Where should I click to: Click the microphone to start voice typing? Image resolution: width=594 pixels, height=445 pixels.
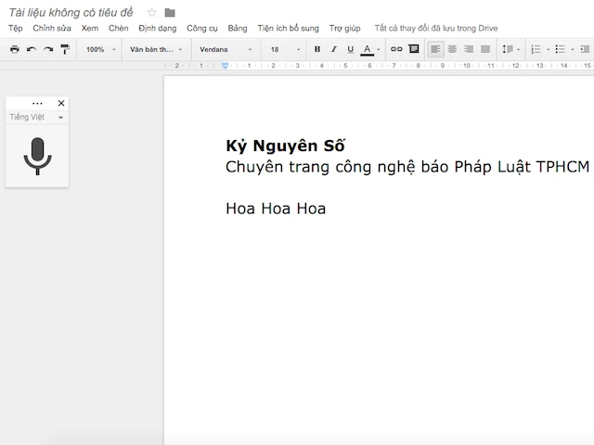(37, 156)
